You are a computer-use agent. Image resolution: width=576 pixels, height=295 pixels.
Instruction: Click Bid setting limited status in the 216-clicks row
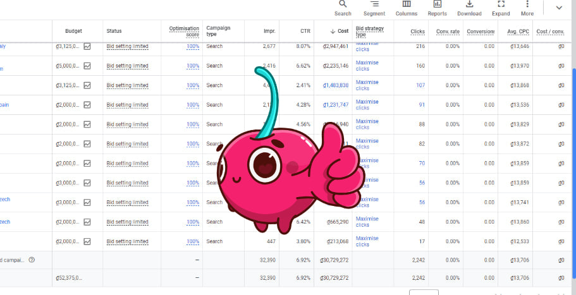(128, 47)
